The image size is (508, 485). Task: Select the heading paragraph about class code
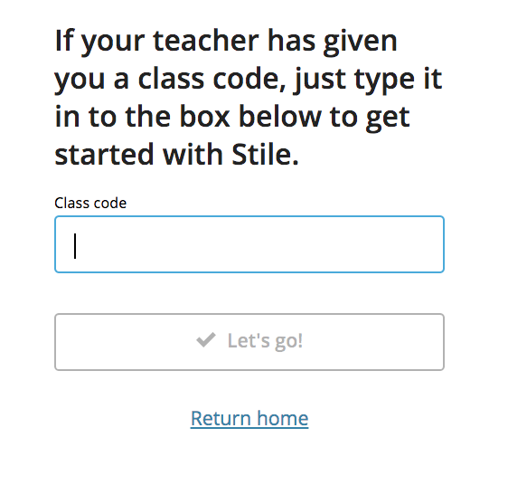point(249,98)
